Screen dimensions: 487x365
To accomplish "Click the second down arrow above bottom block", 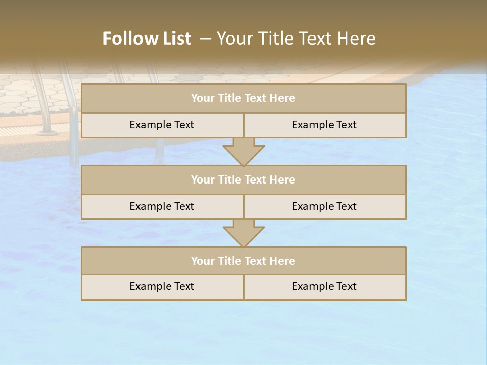I will [x=243, y=234].
